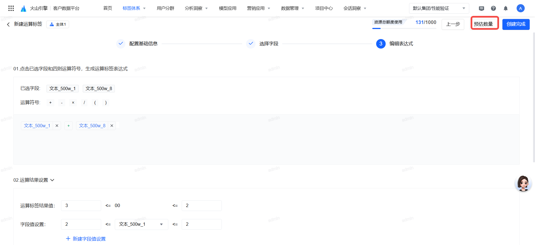Insert the minus operator
Viewport: 535px width, 245px height.
click(x=62, y=103)
